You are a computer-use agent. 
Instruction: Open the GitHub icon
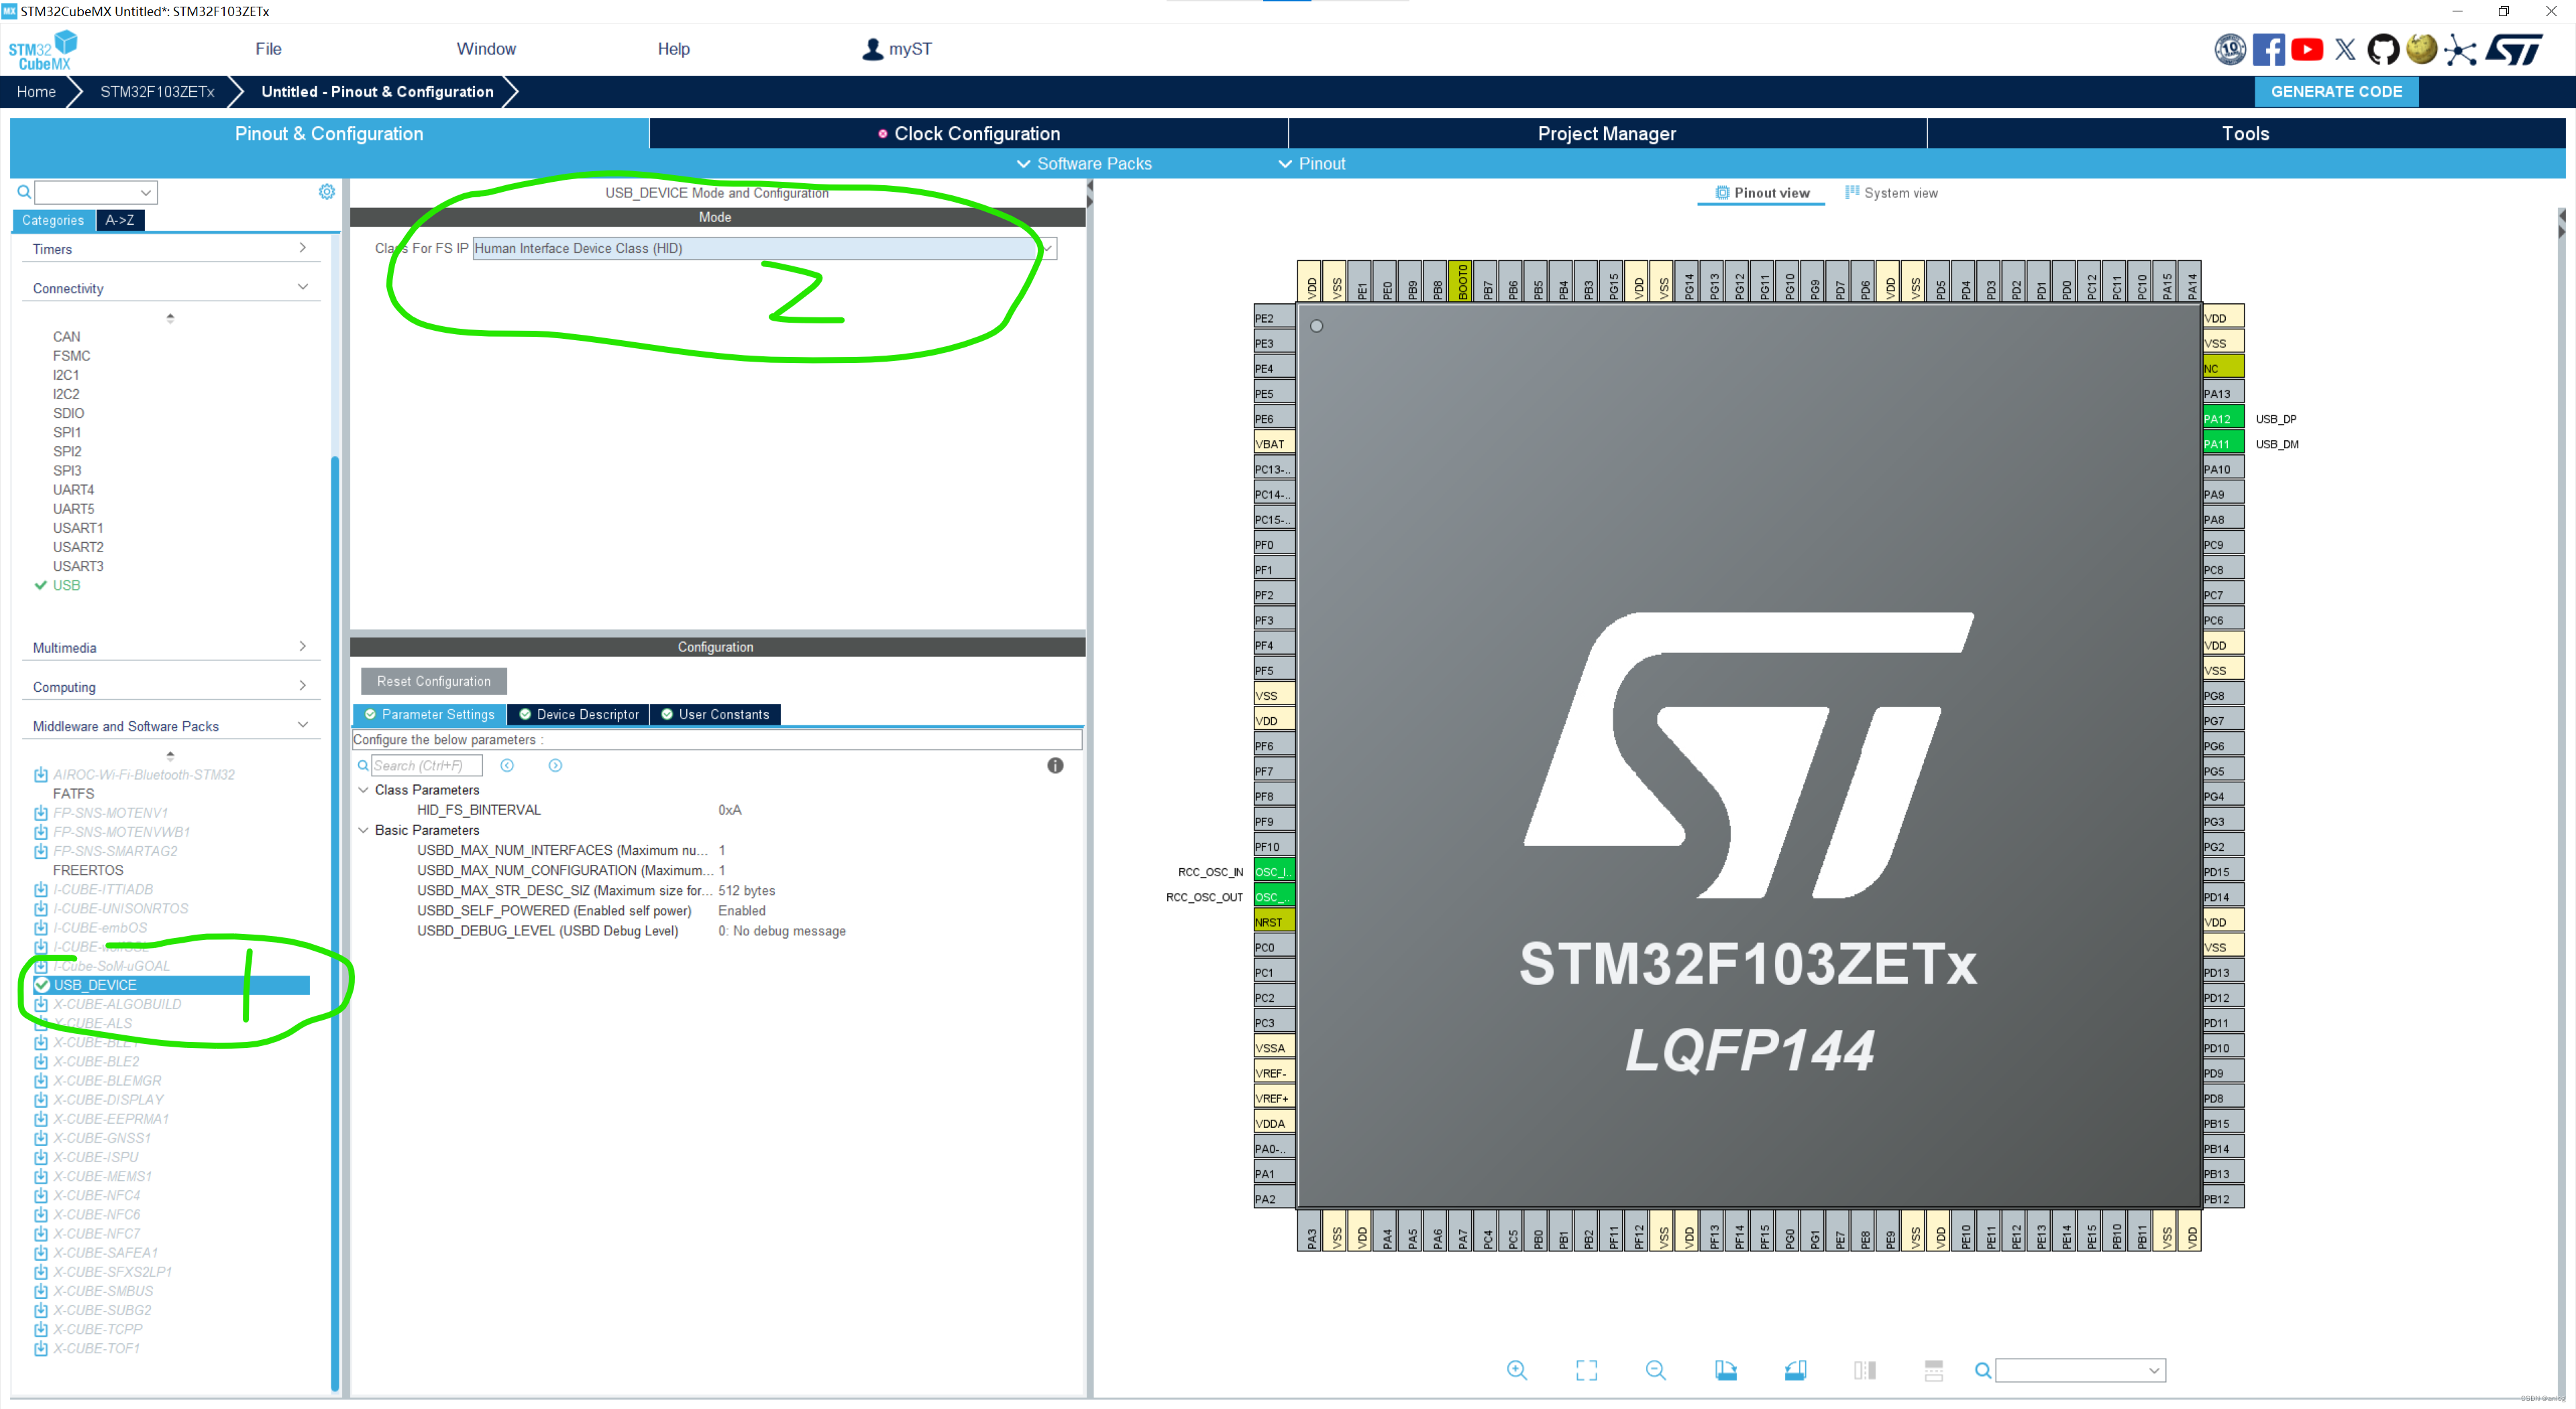tap(2383, 49)
